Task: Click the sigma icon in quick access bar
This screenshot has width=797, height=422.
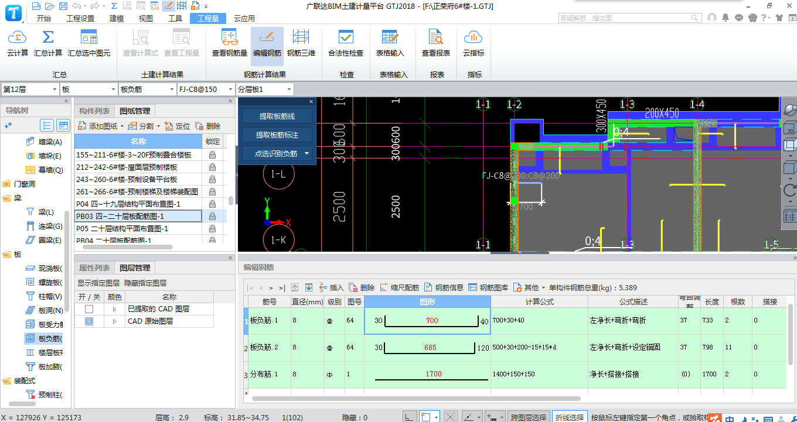Action: [x=114, y=6]
